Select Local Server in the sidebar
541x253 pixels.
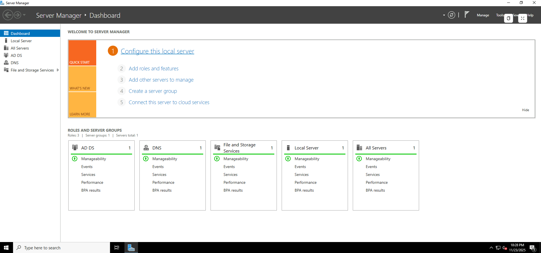tap(21, 41)
